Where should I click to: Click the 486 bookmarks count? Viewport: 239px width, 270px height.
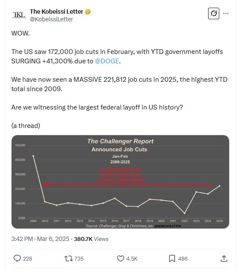(x=183, y=258)
